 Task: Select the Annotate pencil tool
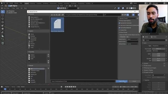3,32
